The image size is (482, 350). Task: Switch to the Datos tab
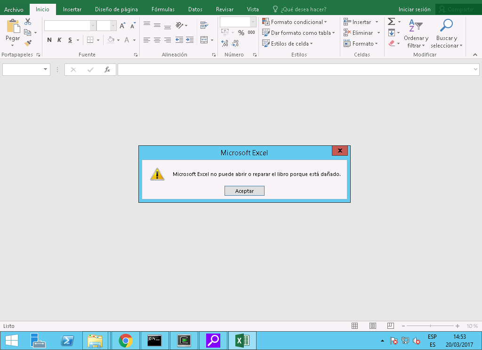[195, 9]
